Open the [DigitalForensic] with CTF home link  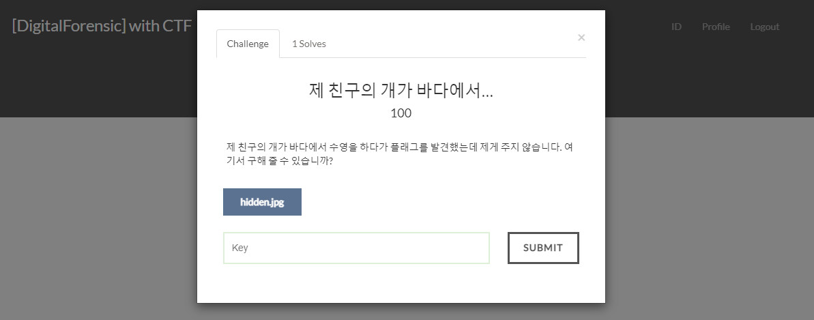(102, 25)
